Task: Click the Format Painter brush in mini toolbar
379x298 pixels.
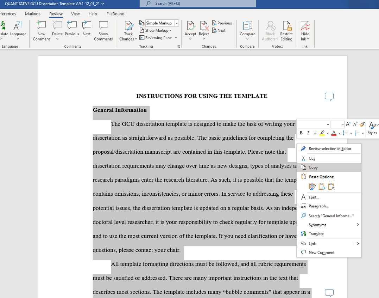Action: [362, 124]
